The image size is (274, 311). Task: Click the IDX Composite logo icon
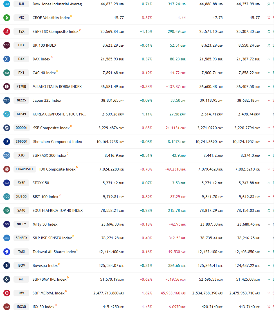(7, 169)
